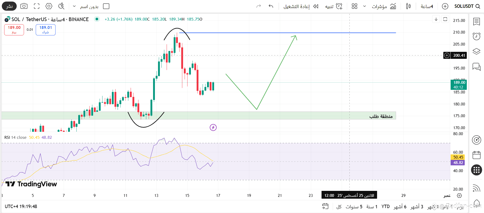The height and width of the screenshot is (213, 484).
Task: Open the UTC+4 timezone menu
Action: 21,206
